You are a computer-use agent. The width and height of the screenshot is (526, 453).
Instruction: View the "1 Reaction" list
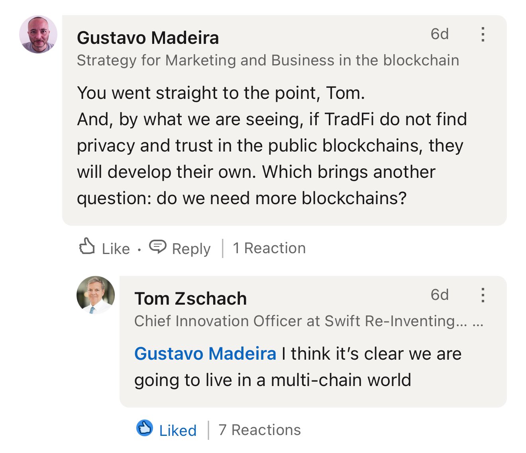pos(269,248)
